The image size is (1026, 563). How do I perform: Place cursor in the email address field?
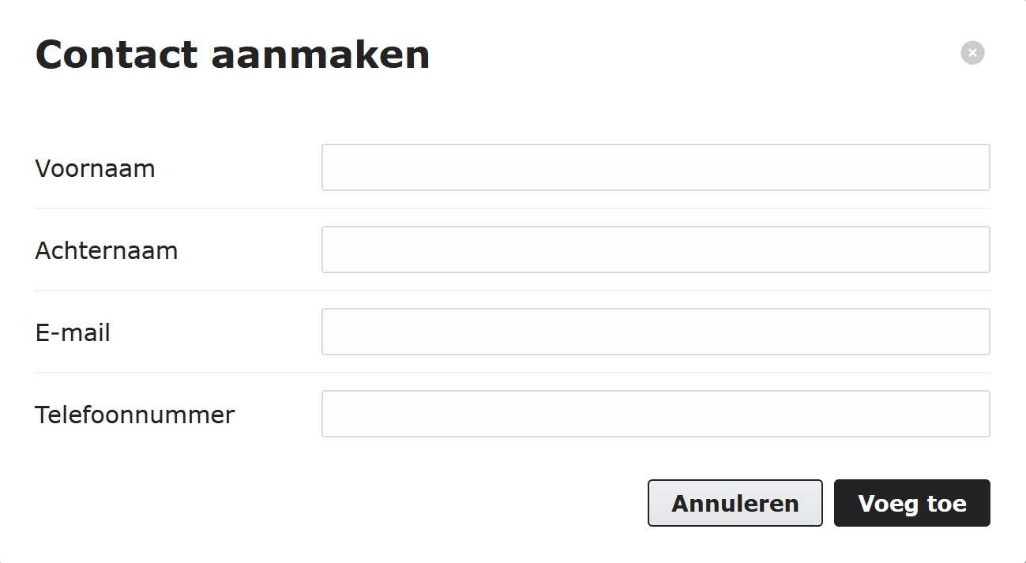pos(656,332)
